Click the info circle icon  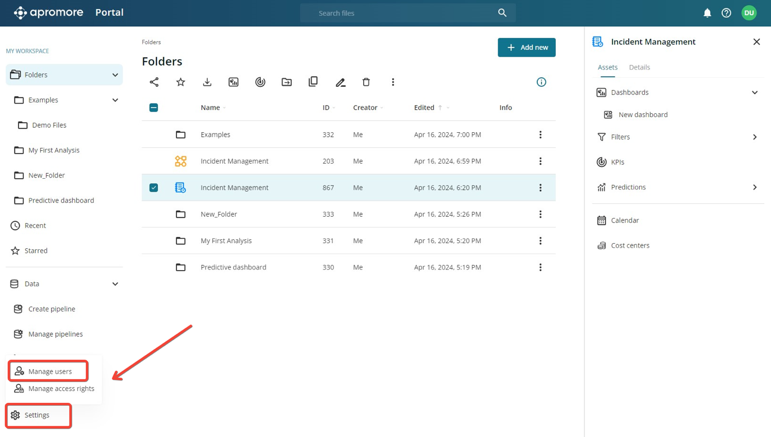pos(541,82)
